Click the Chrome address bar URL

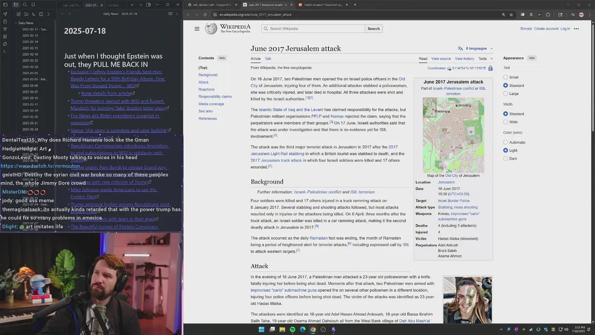click(256, 14)
